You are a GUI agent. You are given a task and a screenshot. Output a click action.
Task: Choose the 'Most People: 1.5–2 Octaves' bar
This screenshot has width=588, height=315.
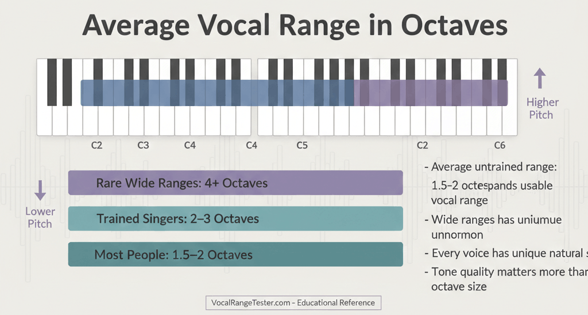(x=235, y=254)
